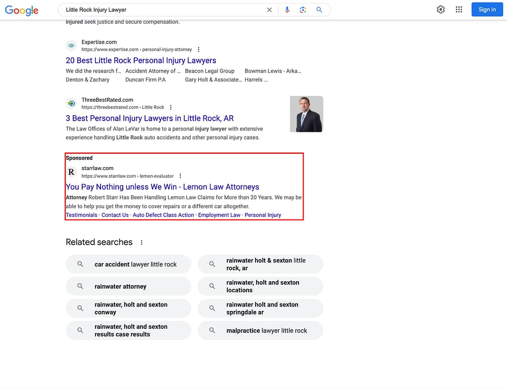Click the starrlaw.com R favicon

click(x=71, y=172)
